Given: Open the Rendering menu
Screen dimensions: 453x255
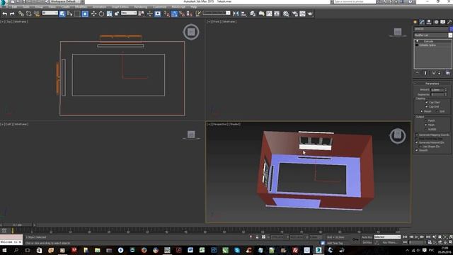Looking at the screenshot, I should [x=141, y=7].
